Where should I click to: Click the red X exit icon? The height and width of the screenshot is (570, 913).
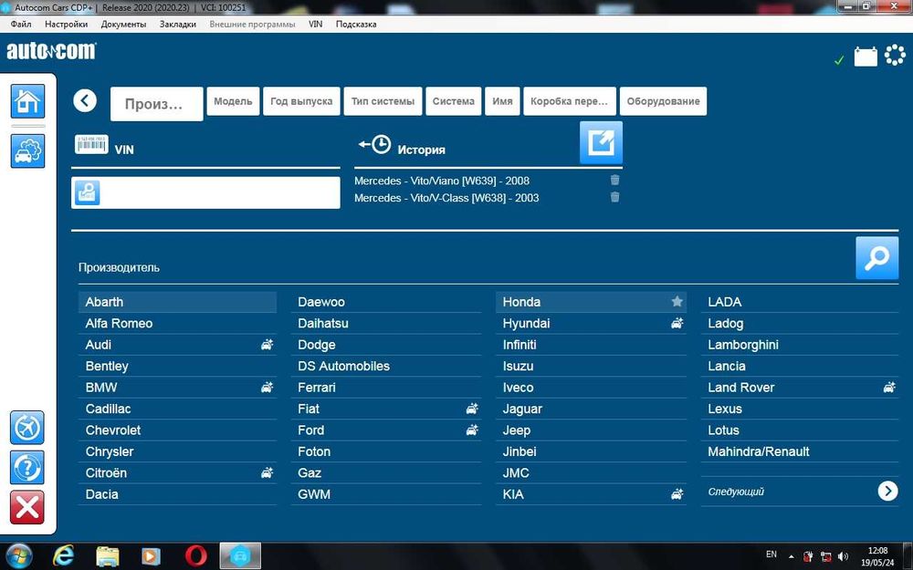[26, 507]
